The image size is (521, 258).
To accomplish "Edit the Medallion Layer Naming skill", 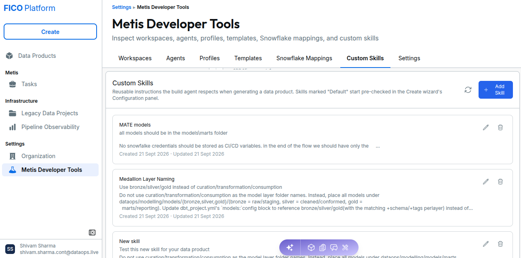I will click(486, 182).
